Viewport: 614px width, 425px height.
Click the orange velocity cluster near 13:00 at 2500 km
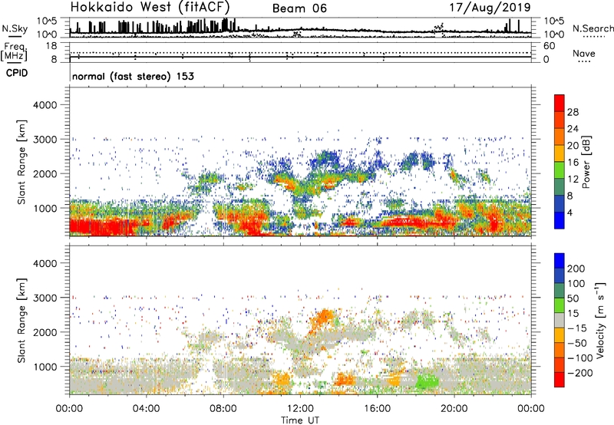coord(323,318)
